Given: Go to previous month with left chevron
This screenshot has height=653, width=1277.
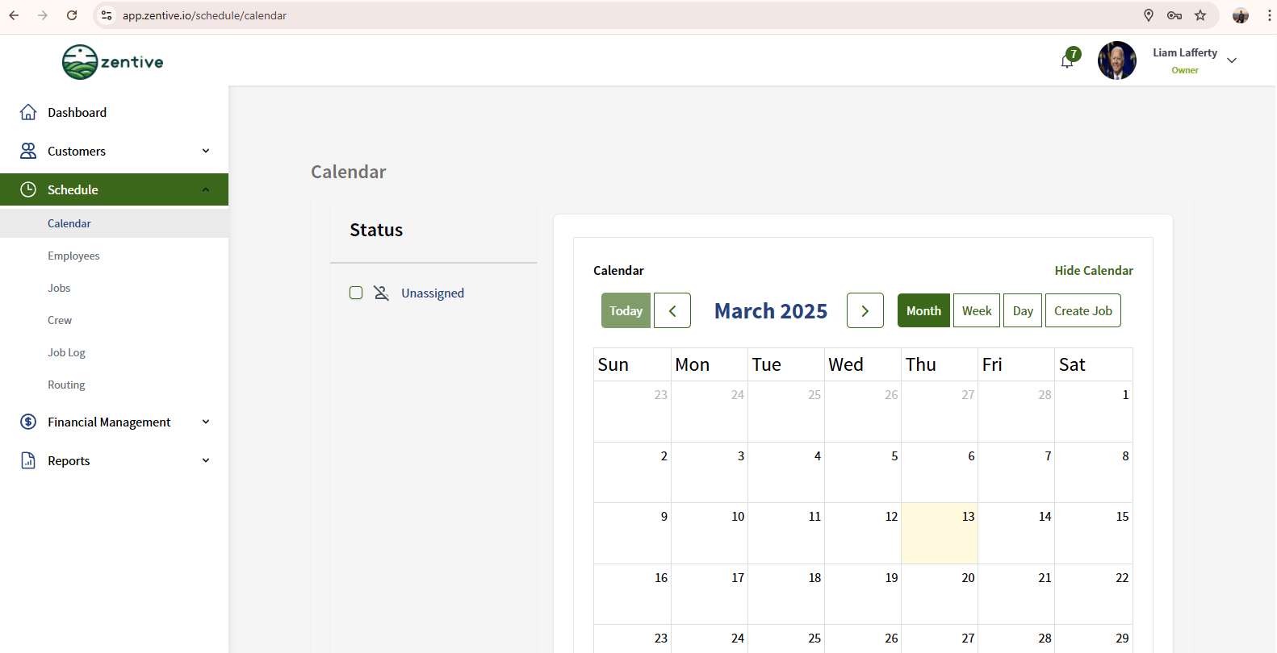Looking at the screenshot, I should [x=672, y=310].
